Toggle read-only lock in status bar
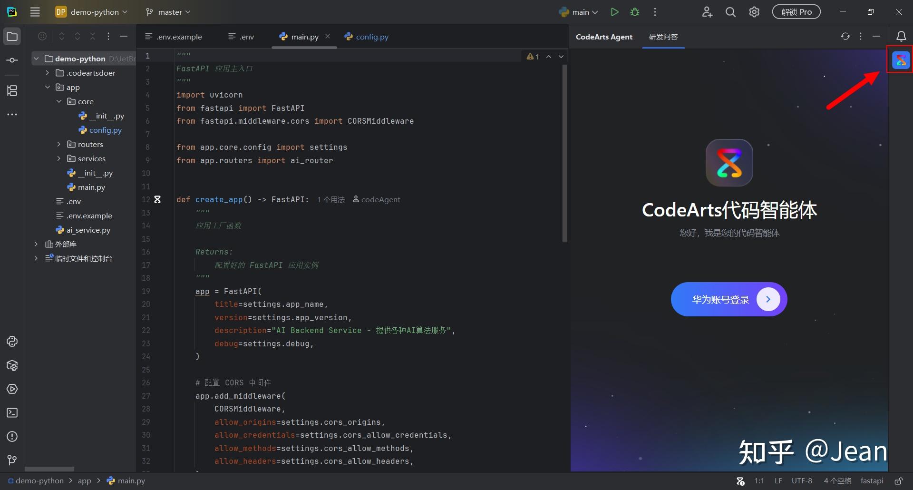913x490 pixels. point(898,481)
